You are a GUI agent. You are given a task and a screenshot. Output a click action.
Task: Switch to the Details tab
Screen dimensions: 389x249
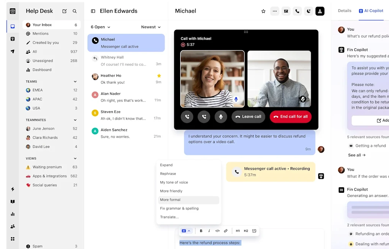tap(345, 11)
